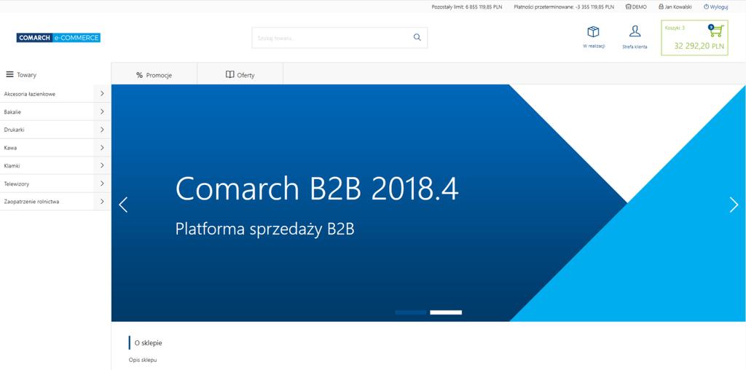Open the shopping cart icon
Screen dimensions: 746x370
click(x=715, y=31)
